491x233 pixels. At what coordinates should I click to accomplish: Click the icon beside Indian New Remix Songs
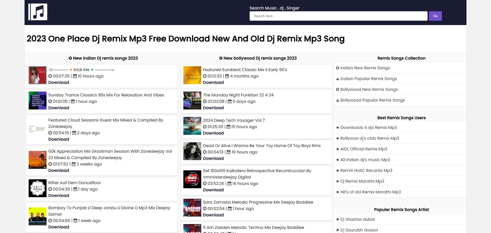pyautogui.click(x=338, y=68)
